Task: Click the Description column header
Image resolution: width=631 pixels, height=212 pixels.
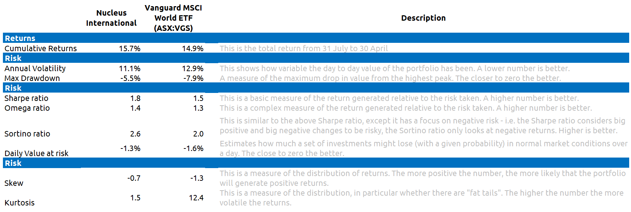Action: click(423, 18)
